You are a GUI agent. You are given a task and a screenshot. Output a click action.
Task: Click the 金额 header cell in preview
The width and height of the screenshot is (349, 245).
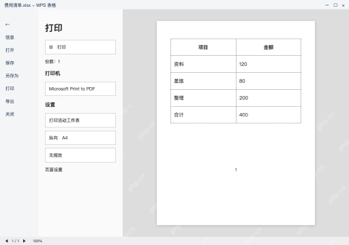[x=269, y=47]
